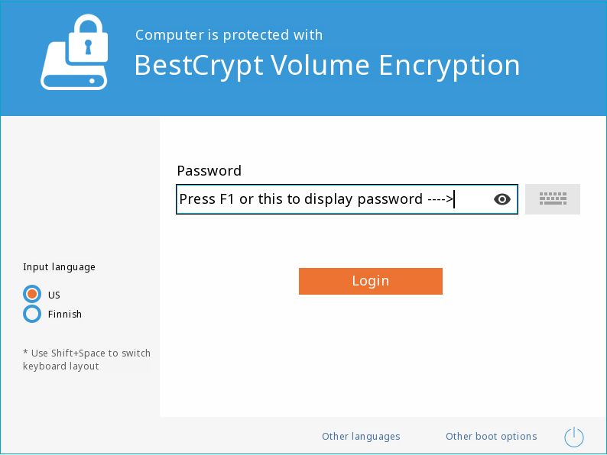Open the on-screen virtual keyboard
This screenshot has width=607, height=455.
[x=553, y=199]
